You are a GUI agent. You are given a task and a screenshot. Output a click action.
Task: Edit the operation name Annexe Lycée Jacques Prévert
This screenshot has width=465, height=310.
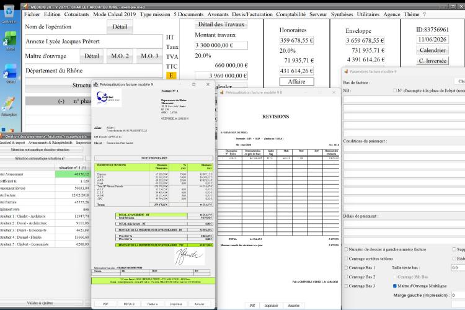point(94,42)
